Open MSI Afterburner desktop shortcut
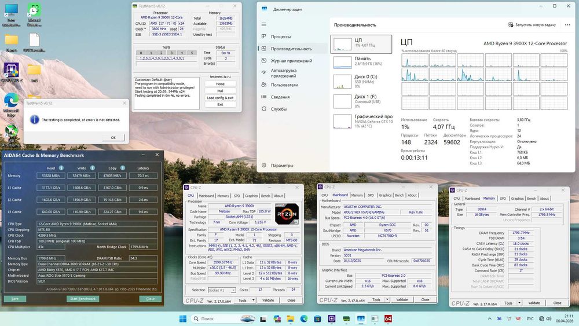579x326 pixels. pos(12,136)
